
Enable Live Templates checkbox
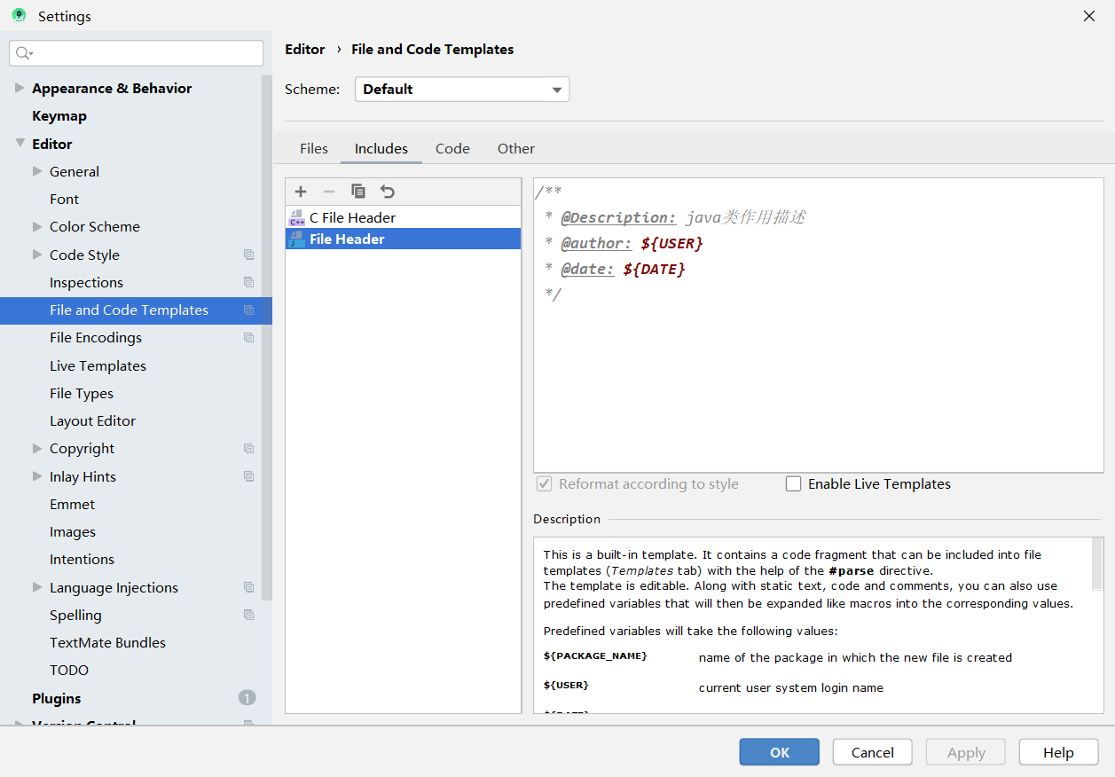point(793,484)
